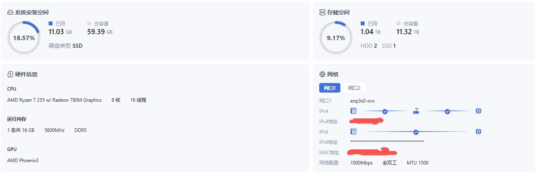Click gray 总容量 swatch in 存储空间

398,23
